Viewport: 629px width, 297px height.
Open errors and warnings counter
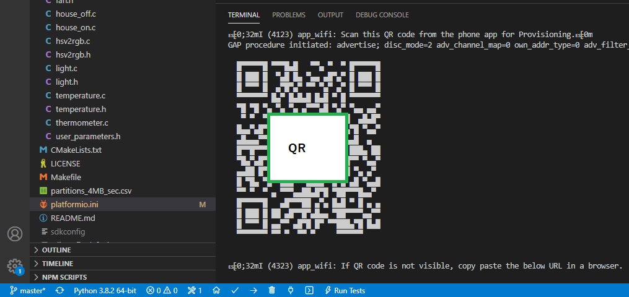tap(162, 290)
